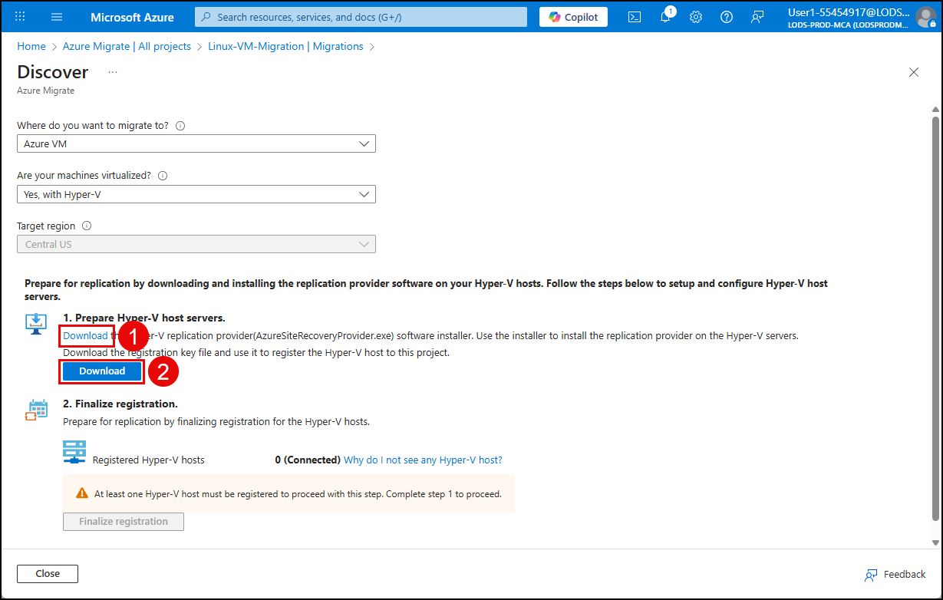This screenshot has width=943, height=600.
Task: Click the blue Download key button
Action: (x=102, y=371)
